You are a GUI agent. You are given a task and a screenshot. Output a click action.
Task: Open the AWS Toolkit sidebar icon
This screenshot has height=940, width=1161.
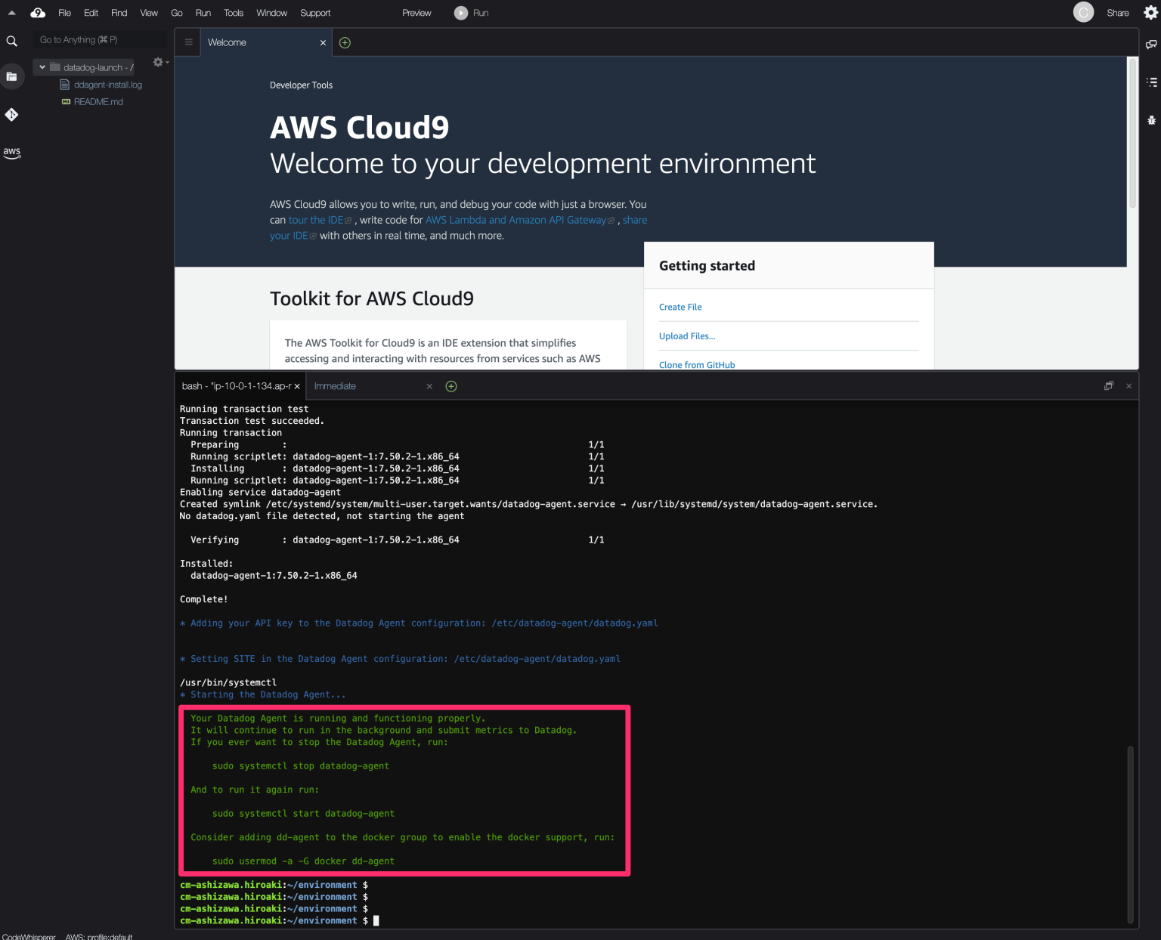coord(12,153)
